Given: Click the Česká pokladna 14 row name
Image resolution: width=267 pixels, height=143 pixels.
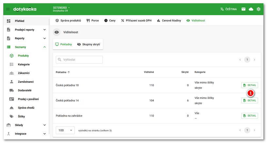Looking at the screenshot, I should (x=67, y=100).
